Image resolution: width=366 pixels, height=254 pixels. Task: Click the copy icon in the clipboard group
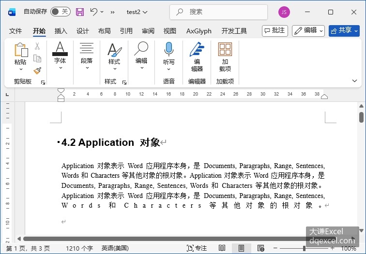point(37,58)
